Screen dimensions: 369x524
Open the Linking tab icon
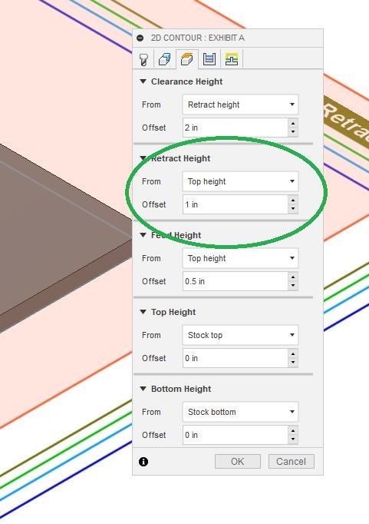[232, 60]
